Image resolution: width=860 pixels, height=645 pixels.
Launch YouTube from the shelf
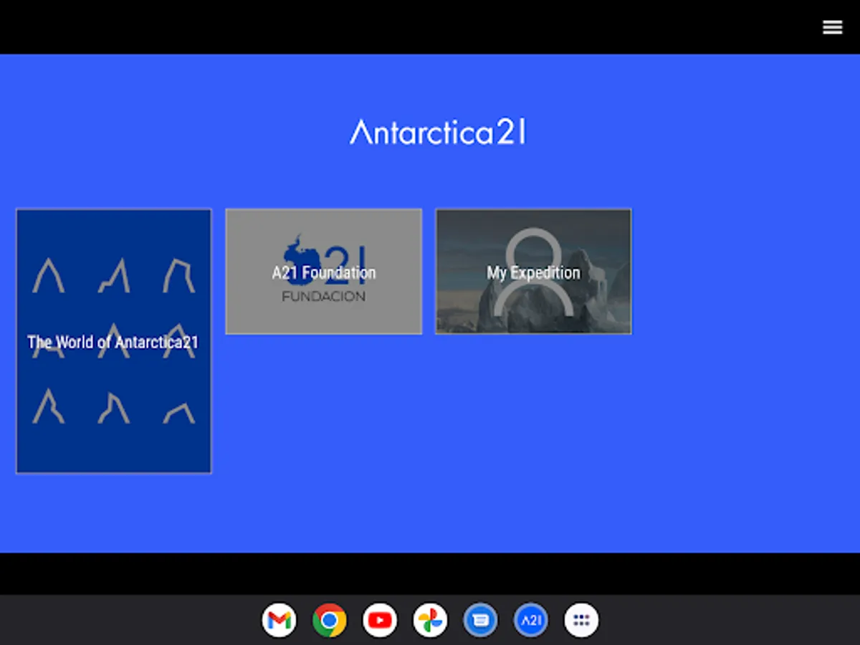[x=380, y=620]
